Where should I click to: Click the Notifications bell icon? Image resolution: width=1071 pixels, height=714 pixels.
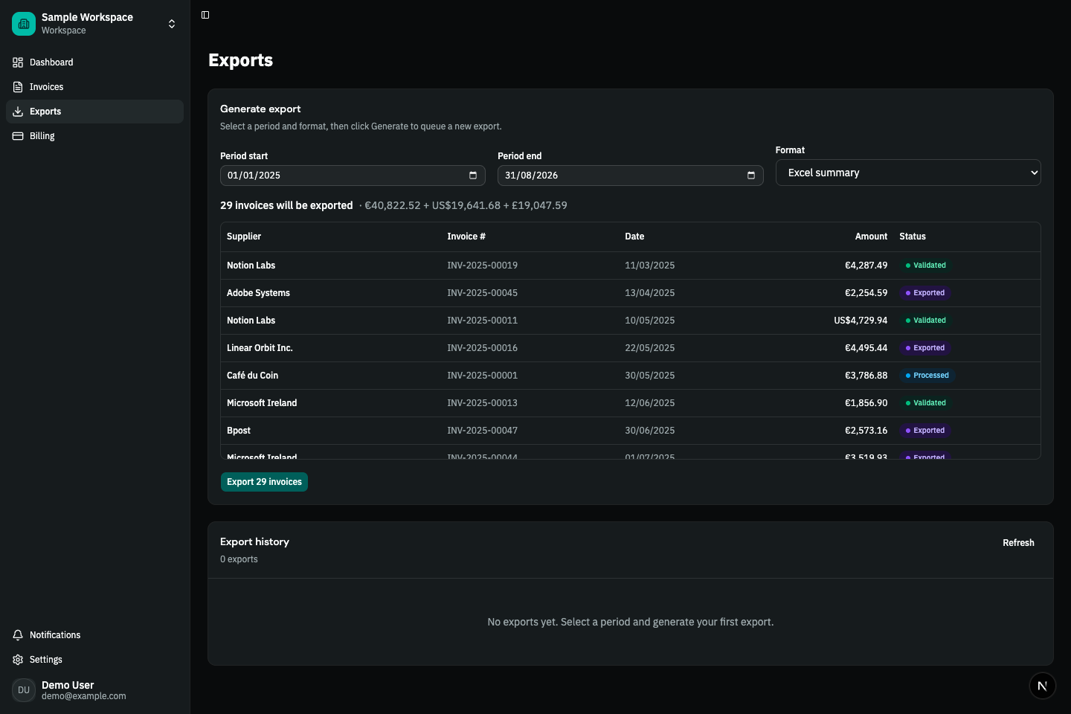pos(18,635)
